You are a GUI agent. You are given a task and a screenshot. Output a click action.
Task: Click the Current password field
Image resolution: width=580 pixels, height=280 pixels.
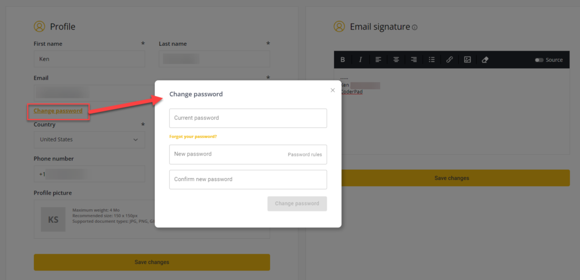pyautogui.click(x=248, y=118)
